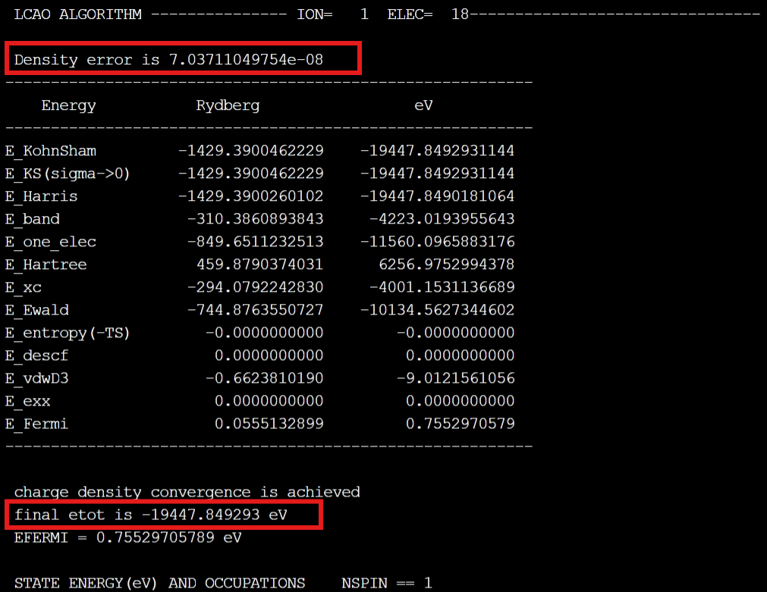The width and height of the screenshot is (767, 592).
Task: Select the E_Ewald eV value
Action: coord(437,310)
